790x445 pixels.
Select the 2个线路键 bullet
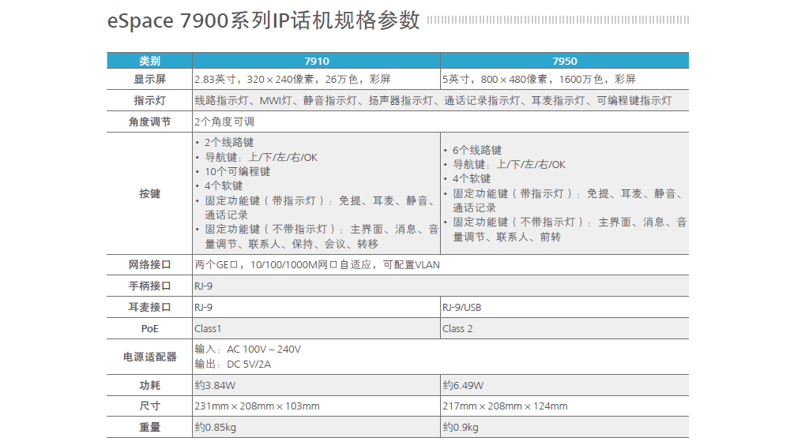click(x=229, y=143)
